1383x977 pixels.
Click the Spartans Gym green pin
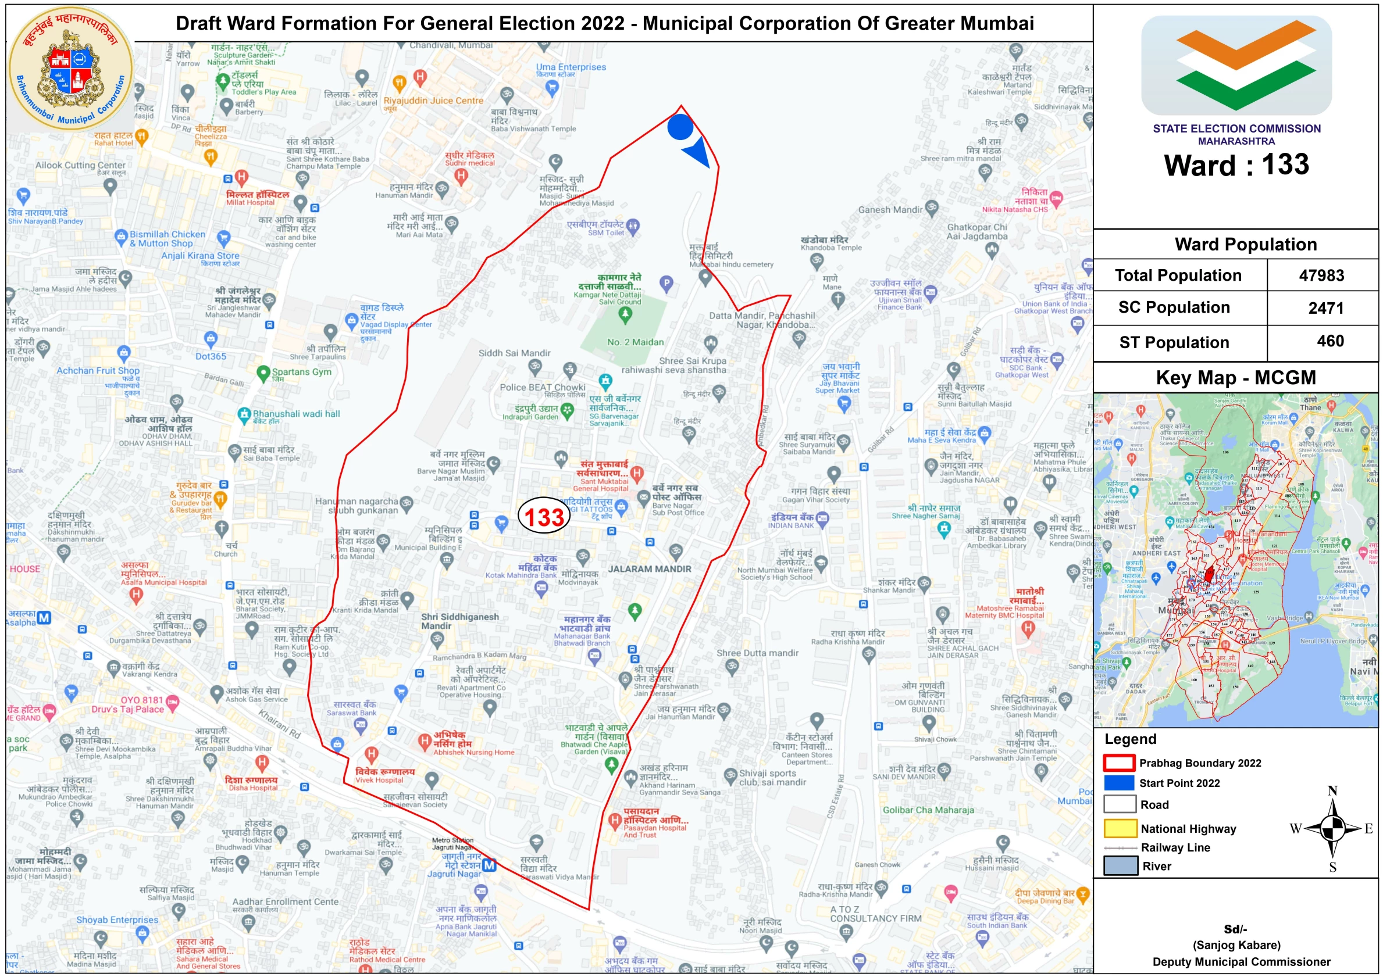coord(263,373)
